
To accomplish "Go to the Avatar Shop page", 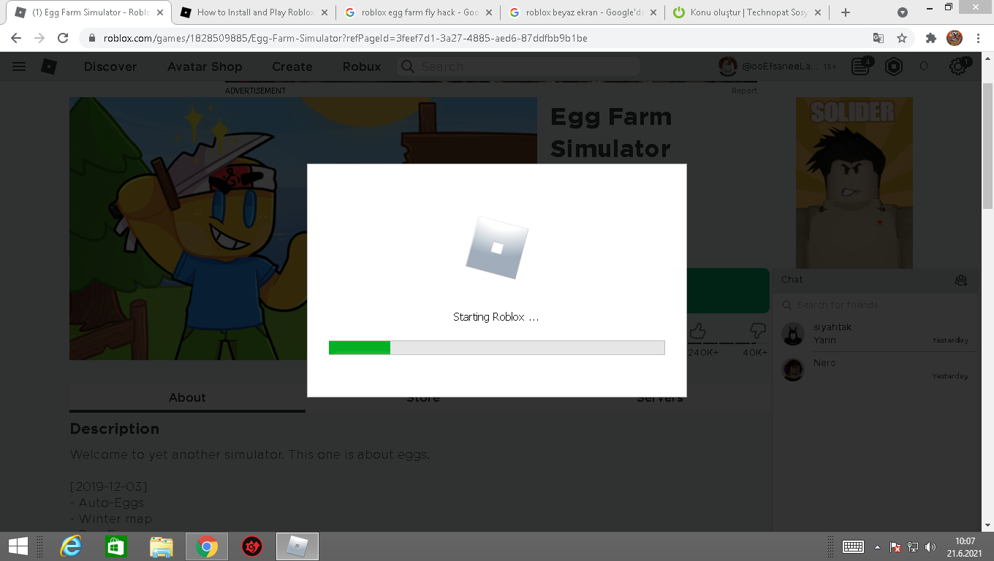I will tap(205, 66).
